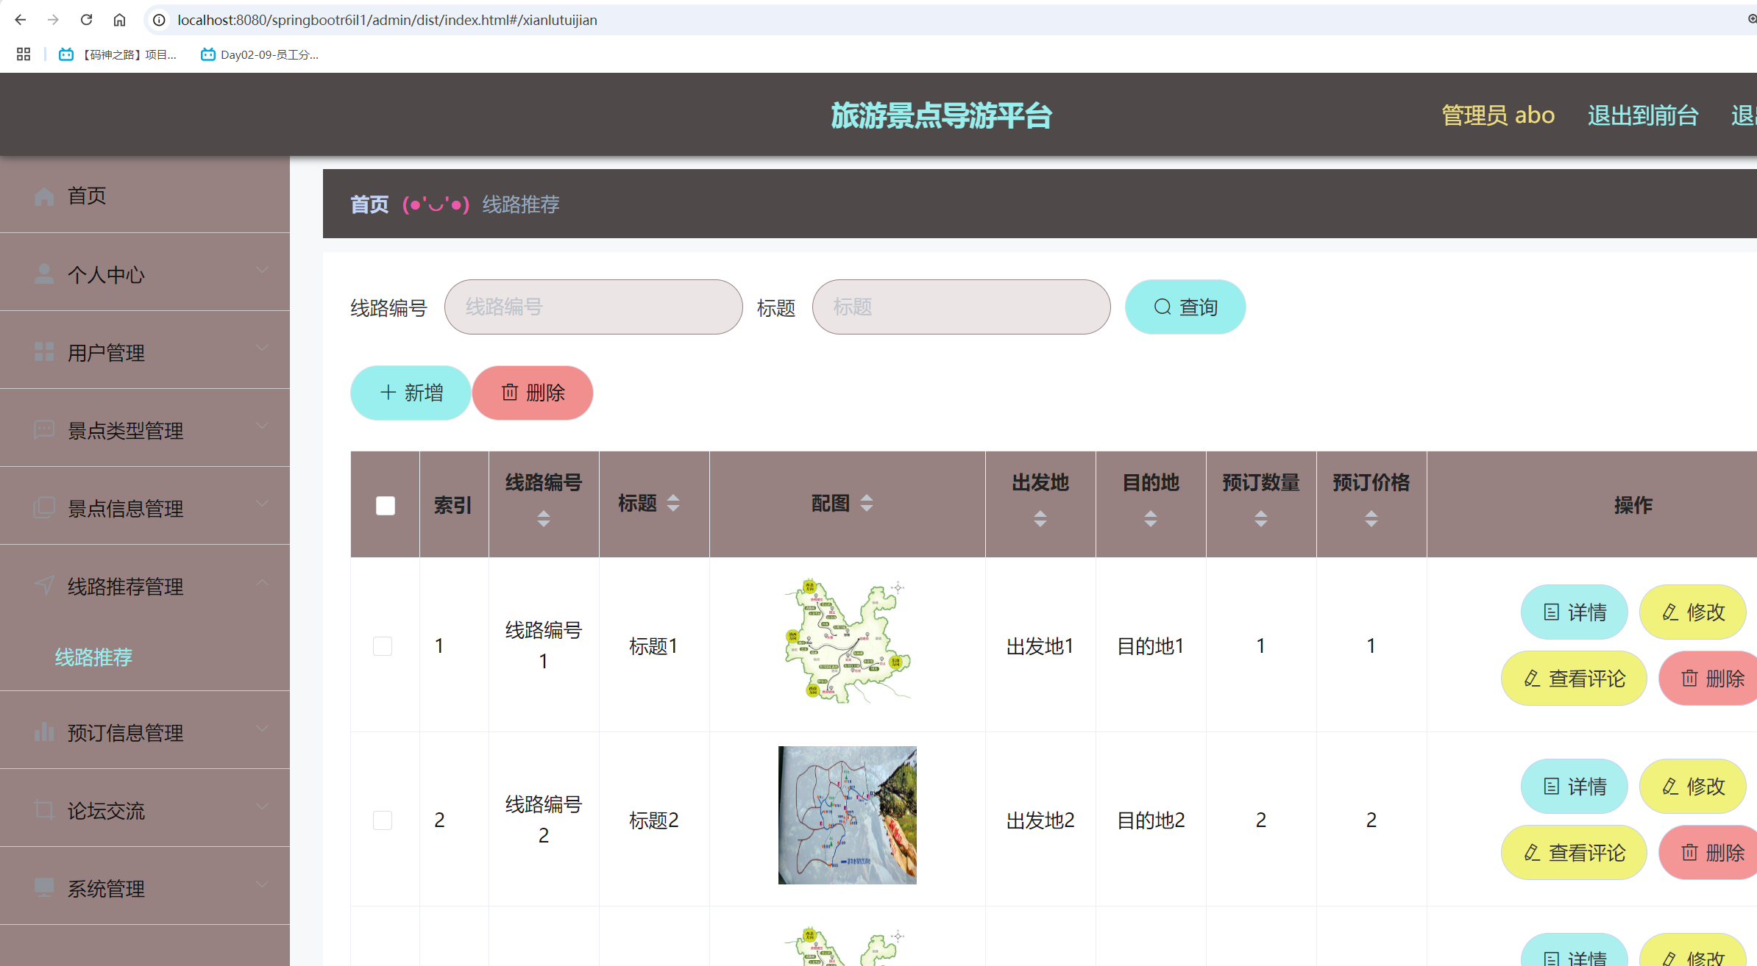Image resolution: width=1757 pixels, height=966 pixels.
Task: Collapse the 线路推荐管理 section chevron
Action: tap(262, 582)
